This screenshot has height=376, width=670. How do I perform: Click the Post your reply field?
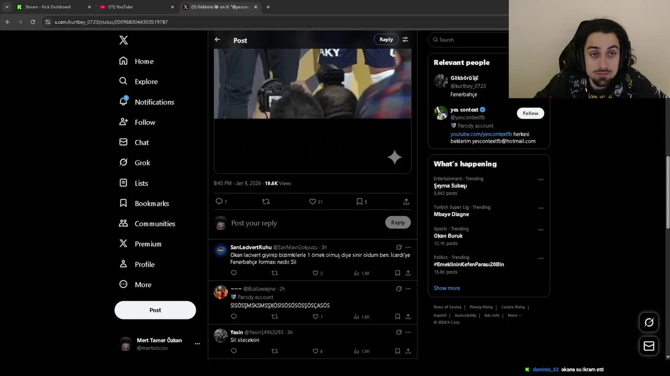(x=306, y=223)
